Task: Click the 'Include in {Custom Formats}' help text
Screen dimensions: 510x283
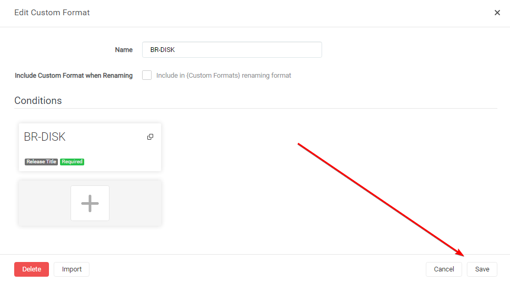Action: [224, 76]
